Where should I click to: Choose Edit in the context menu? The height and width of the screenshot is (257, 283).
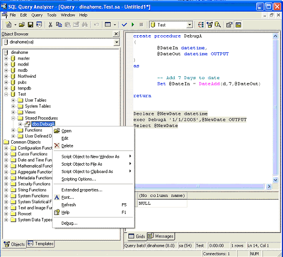(93, 138)
